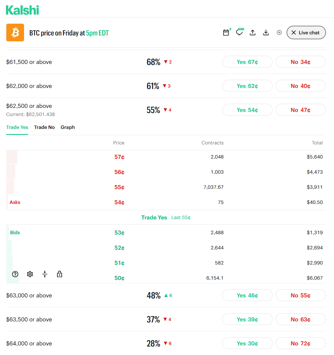This screenshot has height=355, width=334.
Task: Buy No 72¢ on $64,000 market
Action: [301, 343]
